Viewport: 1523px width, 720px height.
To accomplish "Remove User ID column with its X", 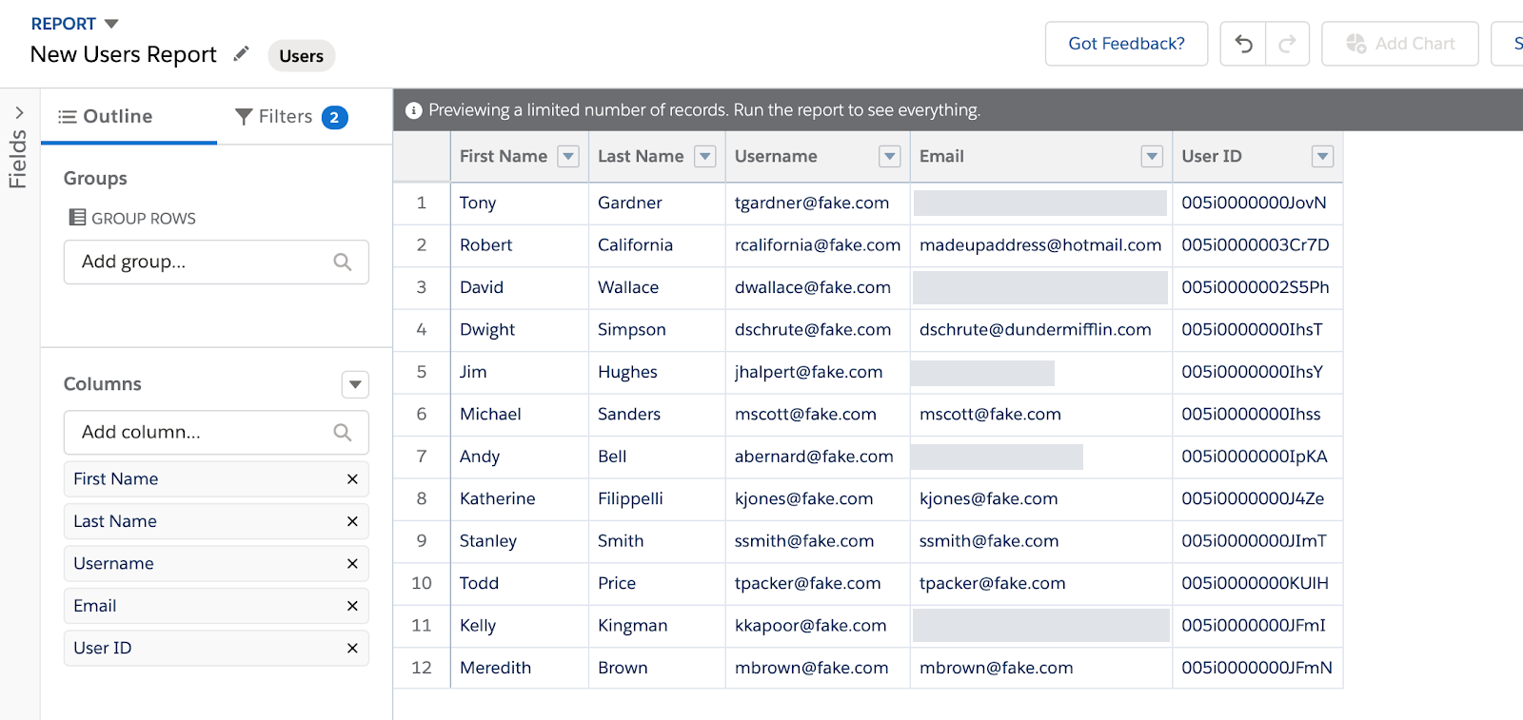I will (x=352, y=649).
